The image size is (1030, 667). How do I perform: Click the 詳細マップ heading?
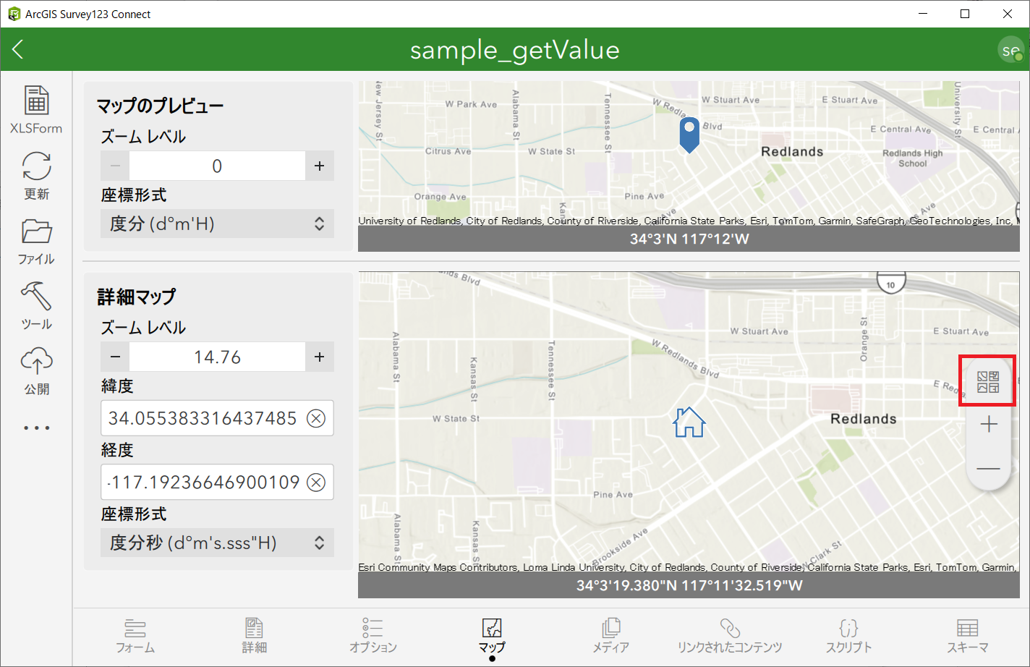tap(137, 297)
